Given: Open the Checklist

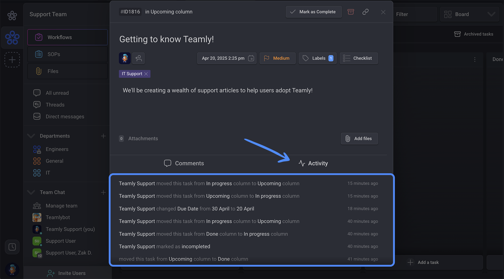Looking at the screenshot, I should point(359,58).
